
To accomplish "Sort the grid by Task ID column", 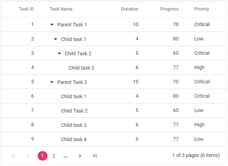I will pos(26,9).
